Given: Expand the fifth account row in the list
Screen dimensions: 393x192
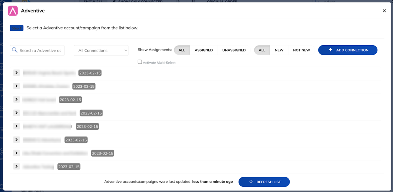Looking at the screenshot, I should tap(16, 126).
